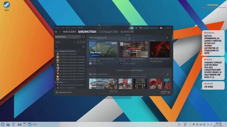Viewport: 227px width, 127px height.
Task: Open the teal announcements button in Steam header
Action: pos(132,28)
